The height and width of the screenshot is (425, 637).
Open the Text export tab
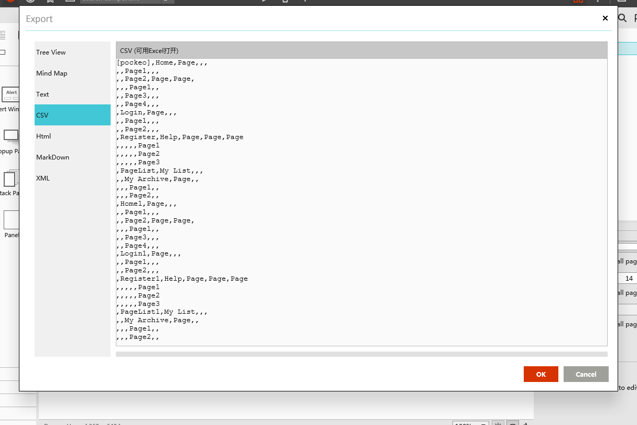pyautogui.click(x=72, y=94)
